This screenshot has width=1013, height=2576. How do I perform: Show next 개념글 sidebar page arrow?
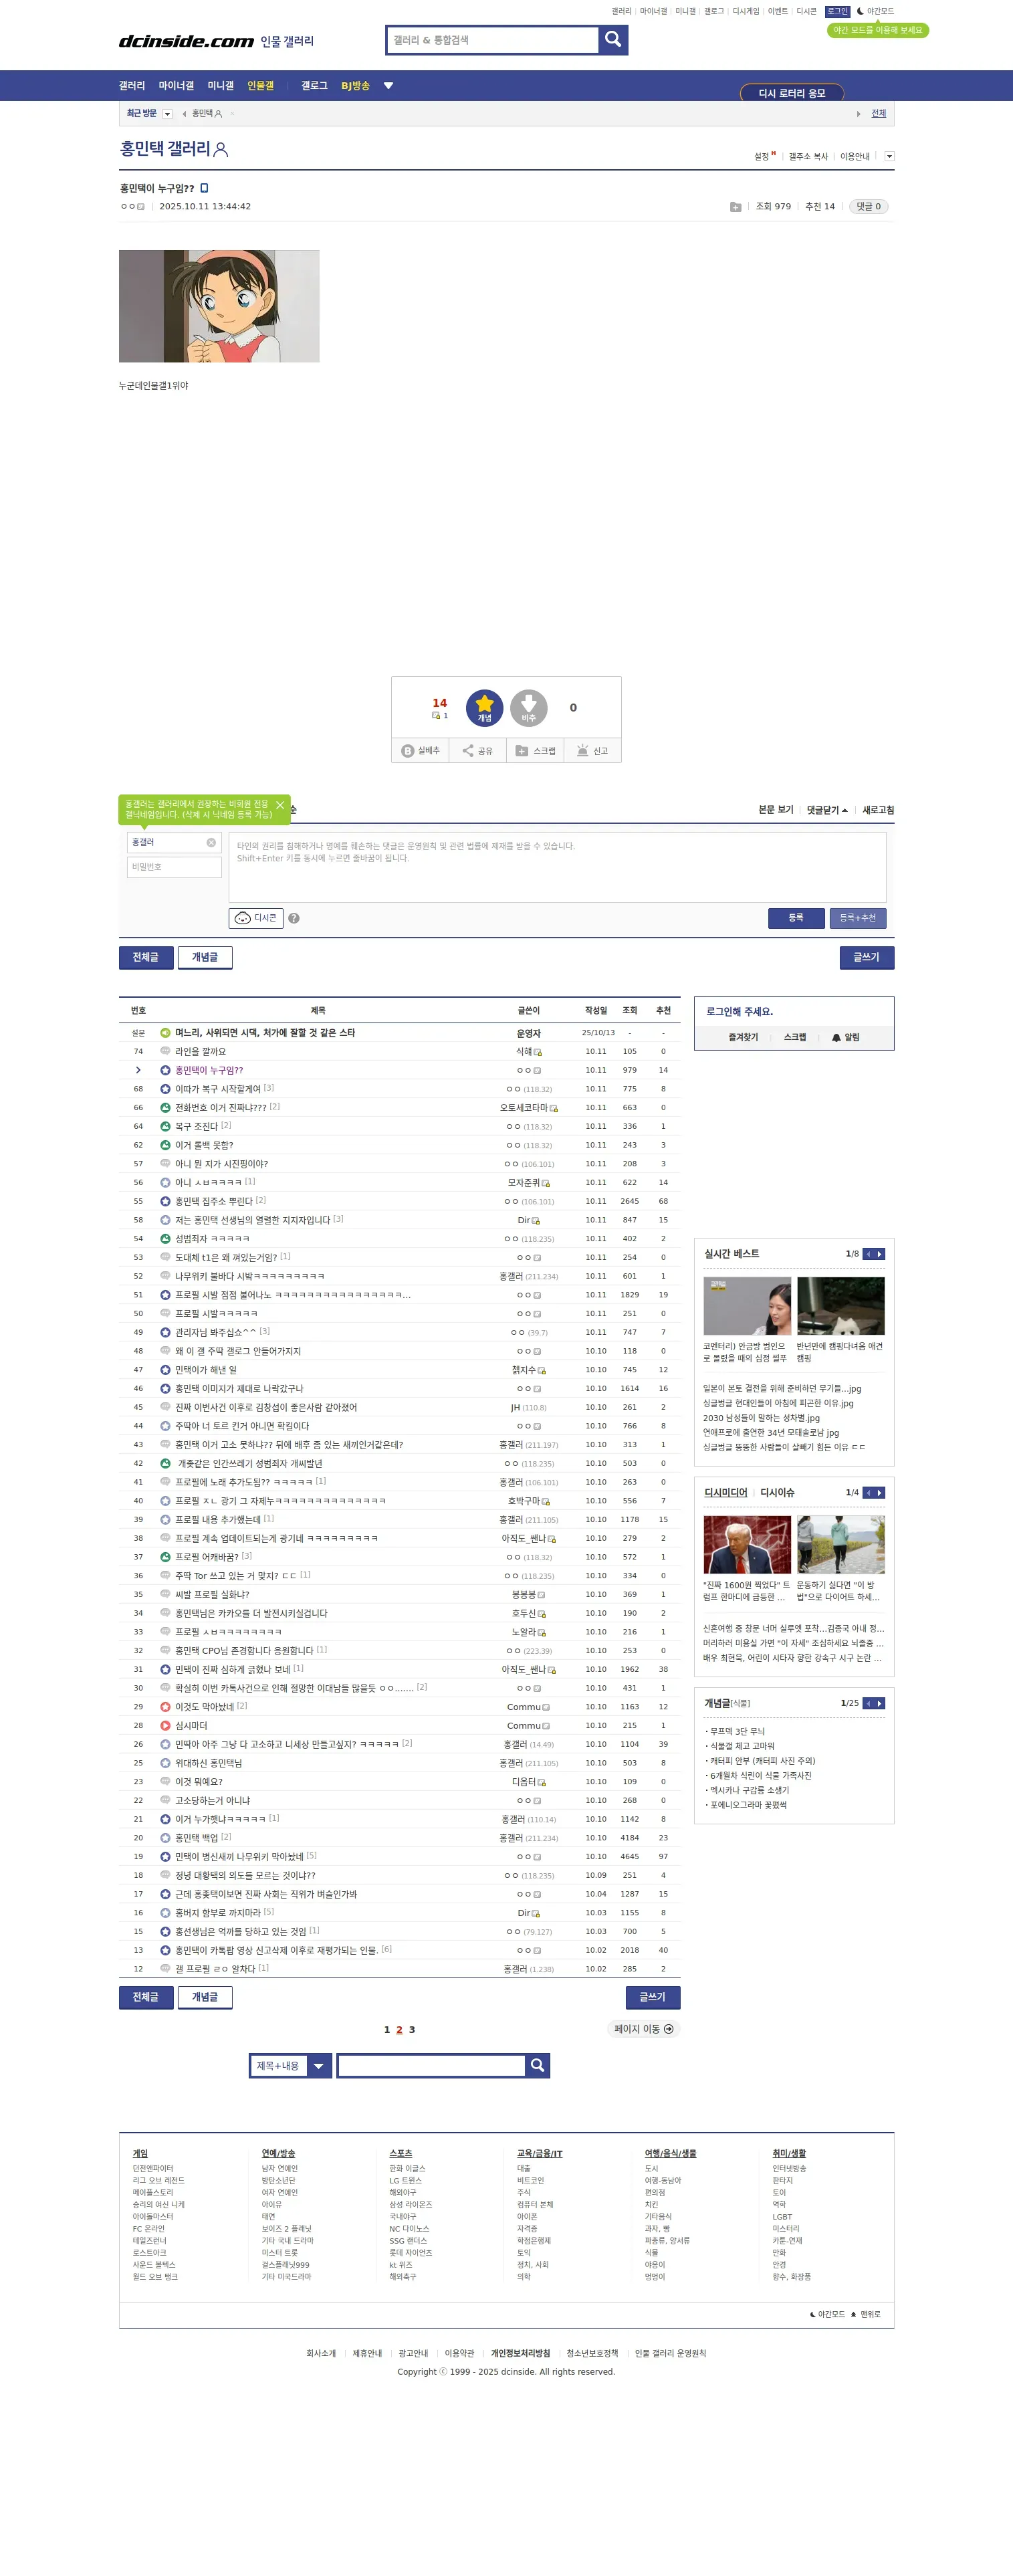[x=880, y=1703]
